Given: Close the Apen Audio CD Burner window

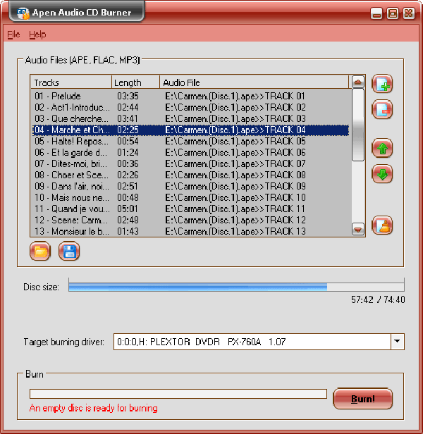Looking at the screenshot, I should [x=409, y=13].
